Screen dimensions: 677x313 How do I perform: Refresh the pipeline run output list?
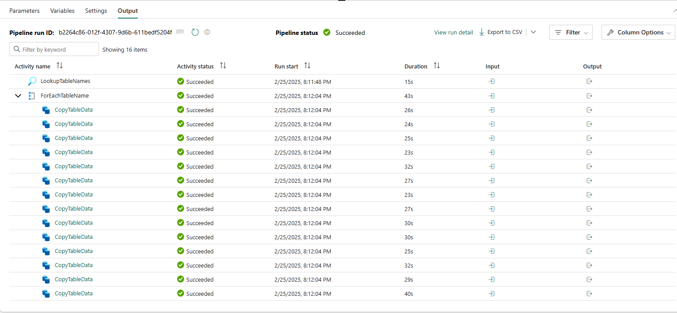pos(195,32)
